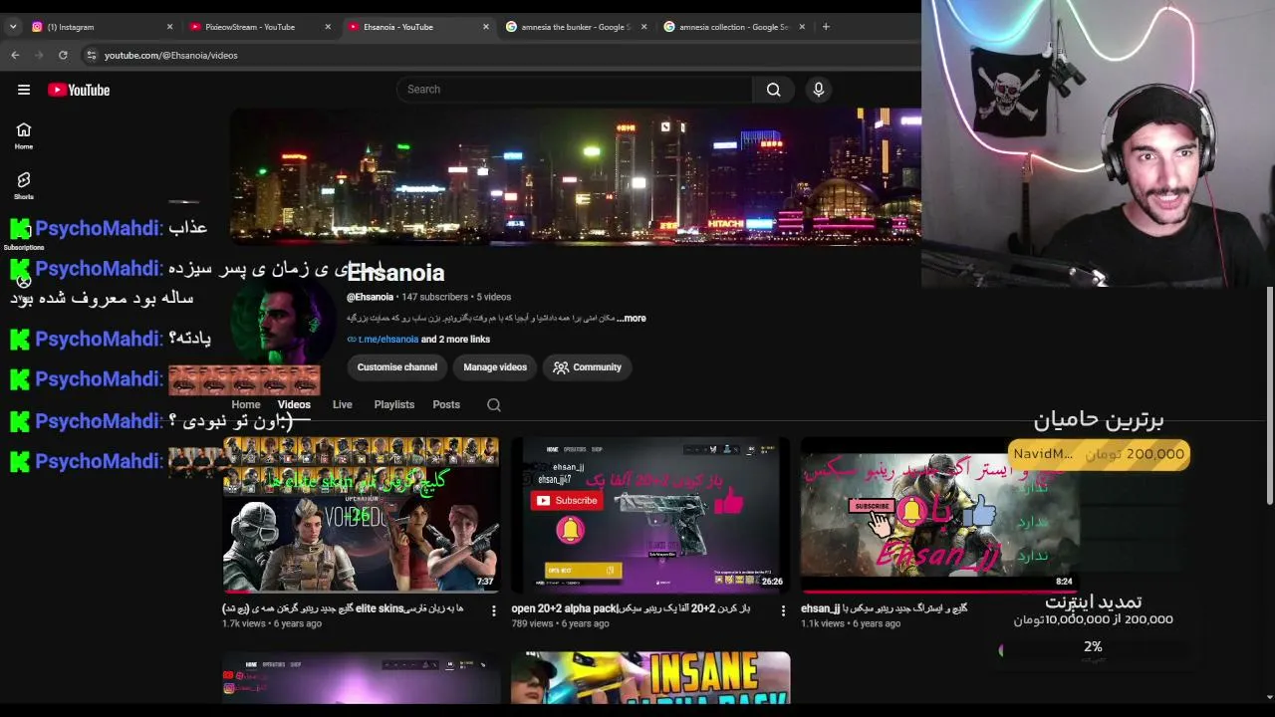This screenshot has width=1275, height=717.
Task: Click the magnifier search button beside Search box
Action: coord(773,90)
